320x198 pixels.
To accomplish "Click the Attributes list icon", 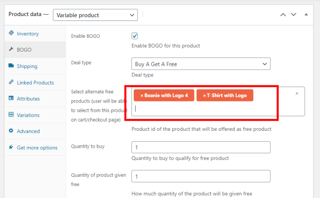I will [x=11, y=99].
